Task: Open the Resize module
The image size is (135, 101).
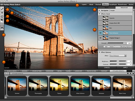Action: pyautogui.click(x=131, y=4)
